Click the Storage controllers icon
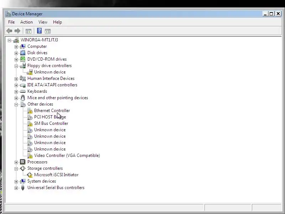 (x=23, y=168)
